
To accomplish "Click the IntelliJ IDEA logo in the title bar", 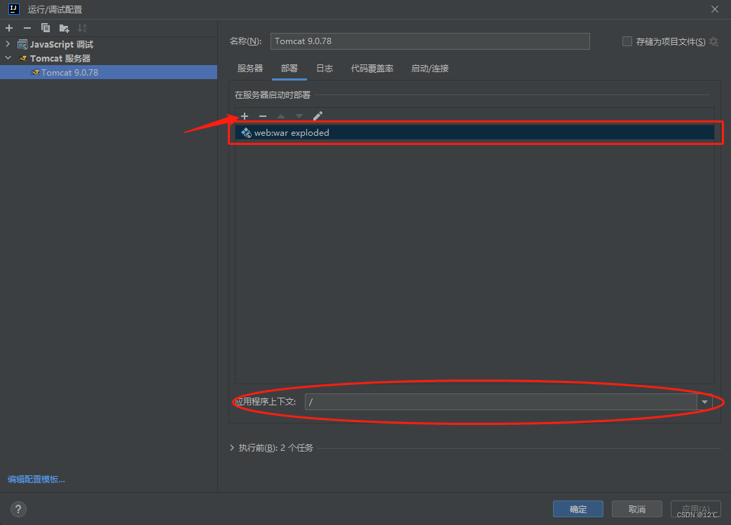I will [14, 9].
